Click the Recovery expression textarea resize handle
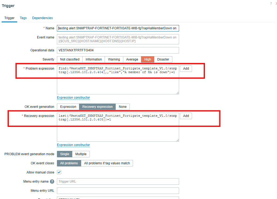This screenshot has width=277, height=199. click(x=177, y=140)
